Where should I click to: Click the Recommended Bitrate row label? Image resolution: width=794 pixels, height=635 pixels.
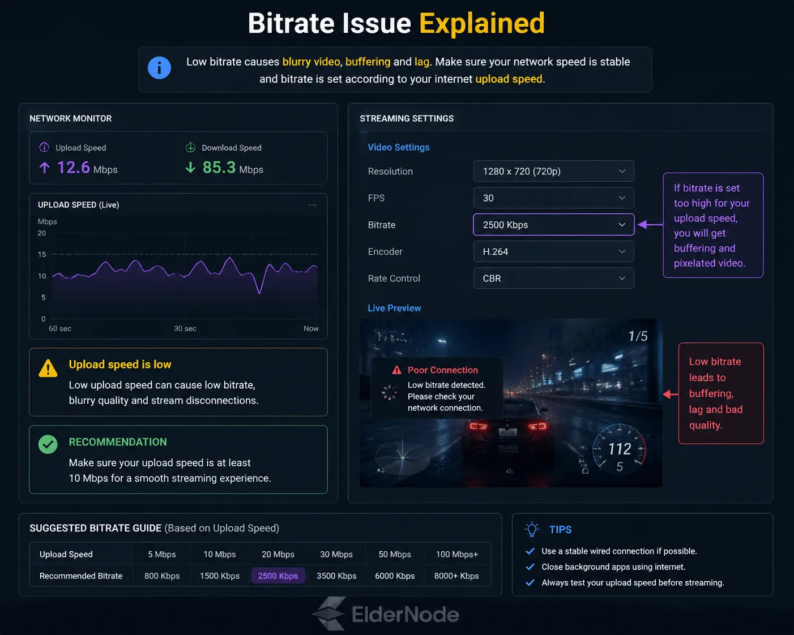pos(81,576)
